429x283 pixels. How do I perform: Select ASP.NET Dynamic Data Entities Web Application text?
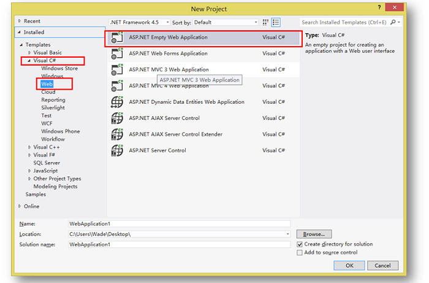186,102
